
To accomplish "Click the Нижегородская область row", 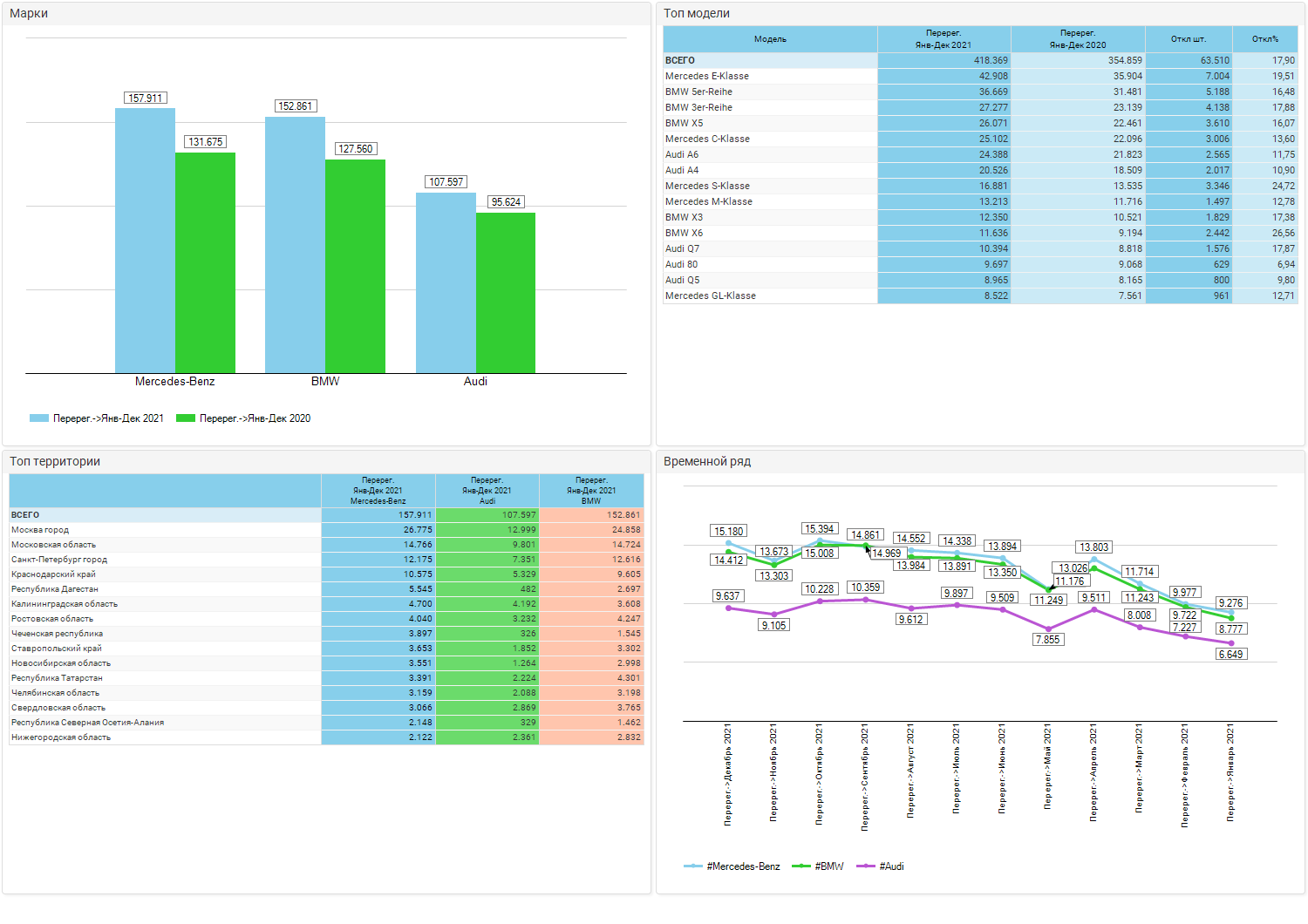I will 326,737.
